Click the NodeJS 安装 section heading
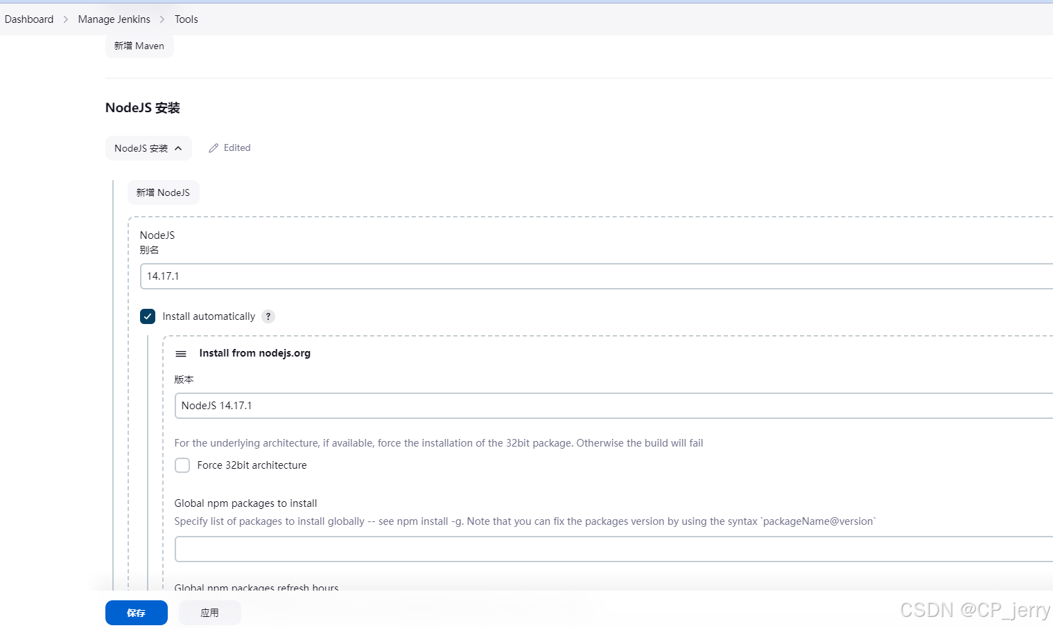This screenshot has height=628, width=1053. pyautogui.click(x=143, y=108)
